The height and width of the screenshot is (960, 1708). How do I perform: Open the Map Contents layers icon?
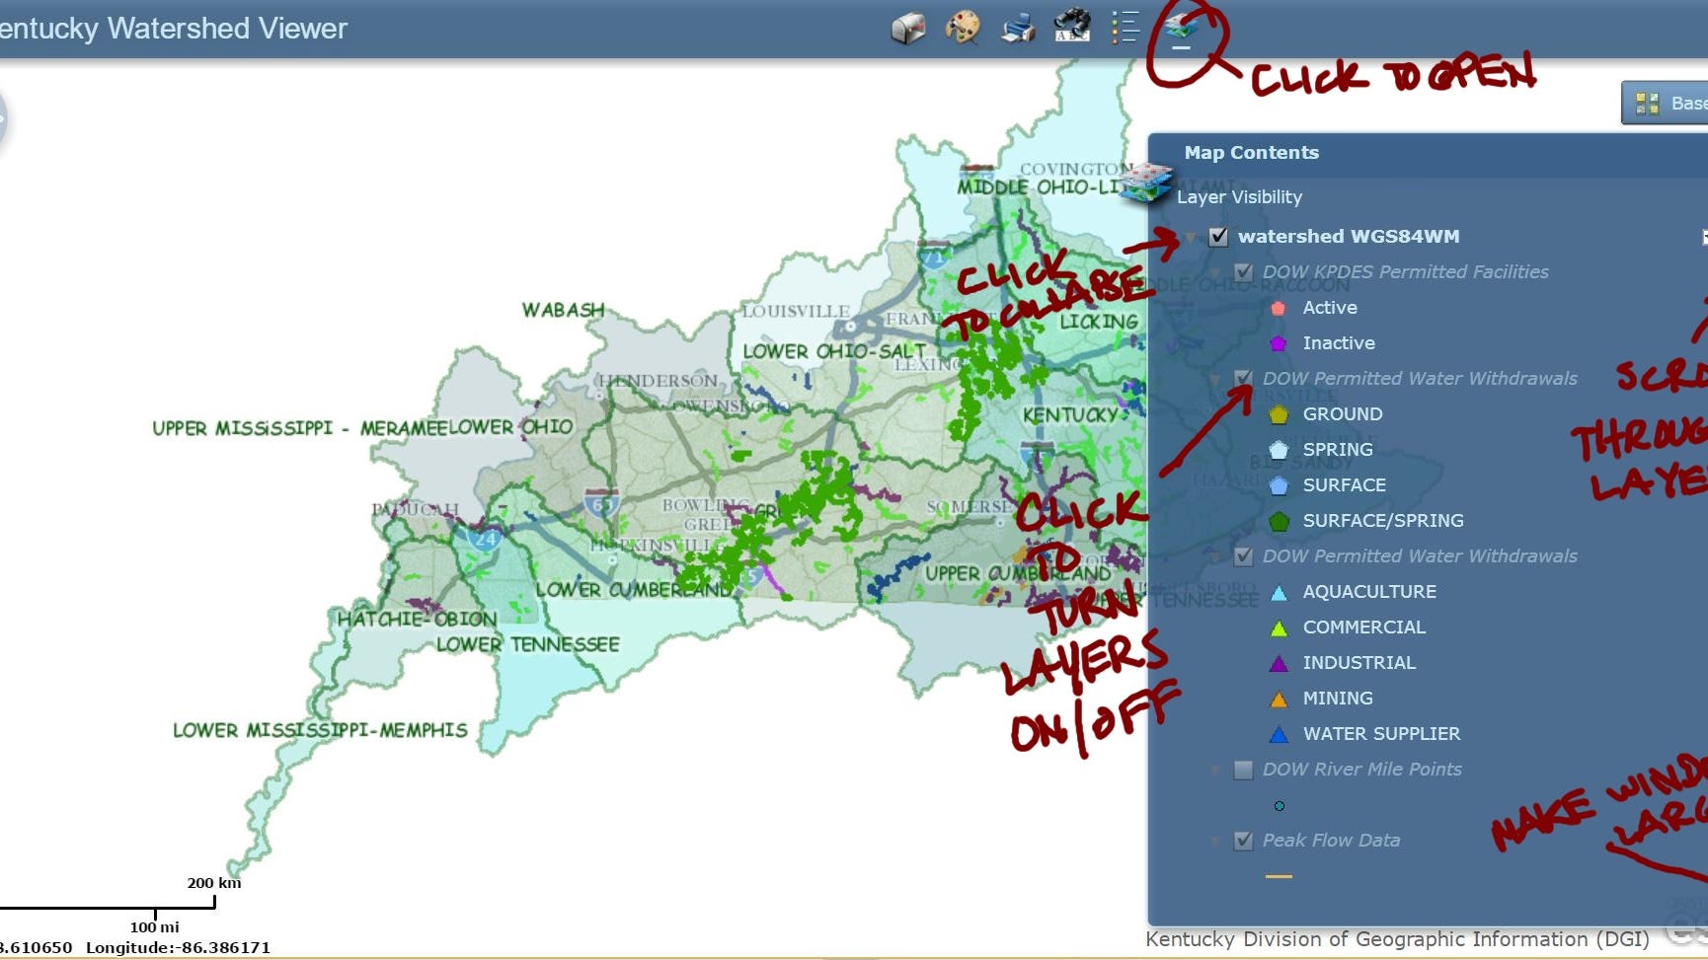coord(1181,26)
